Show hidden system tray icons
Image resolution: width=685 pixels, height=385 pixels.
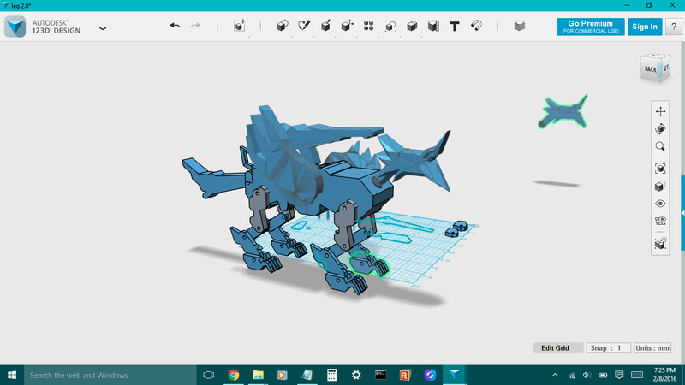tap(555, 375)
